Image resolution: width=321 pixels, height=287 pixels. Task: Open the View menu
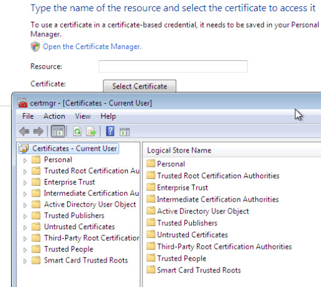pos(83,116)
